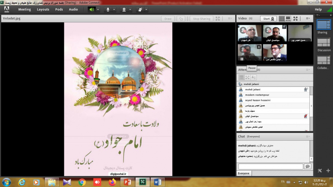Click the system tray volume icon
This screenshot has height=187, width=333.
click(x=306, y=183)
